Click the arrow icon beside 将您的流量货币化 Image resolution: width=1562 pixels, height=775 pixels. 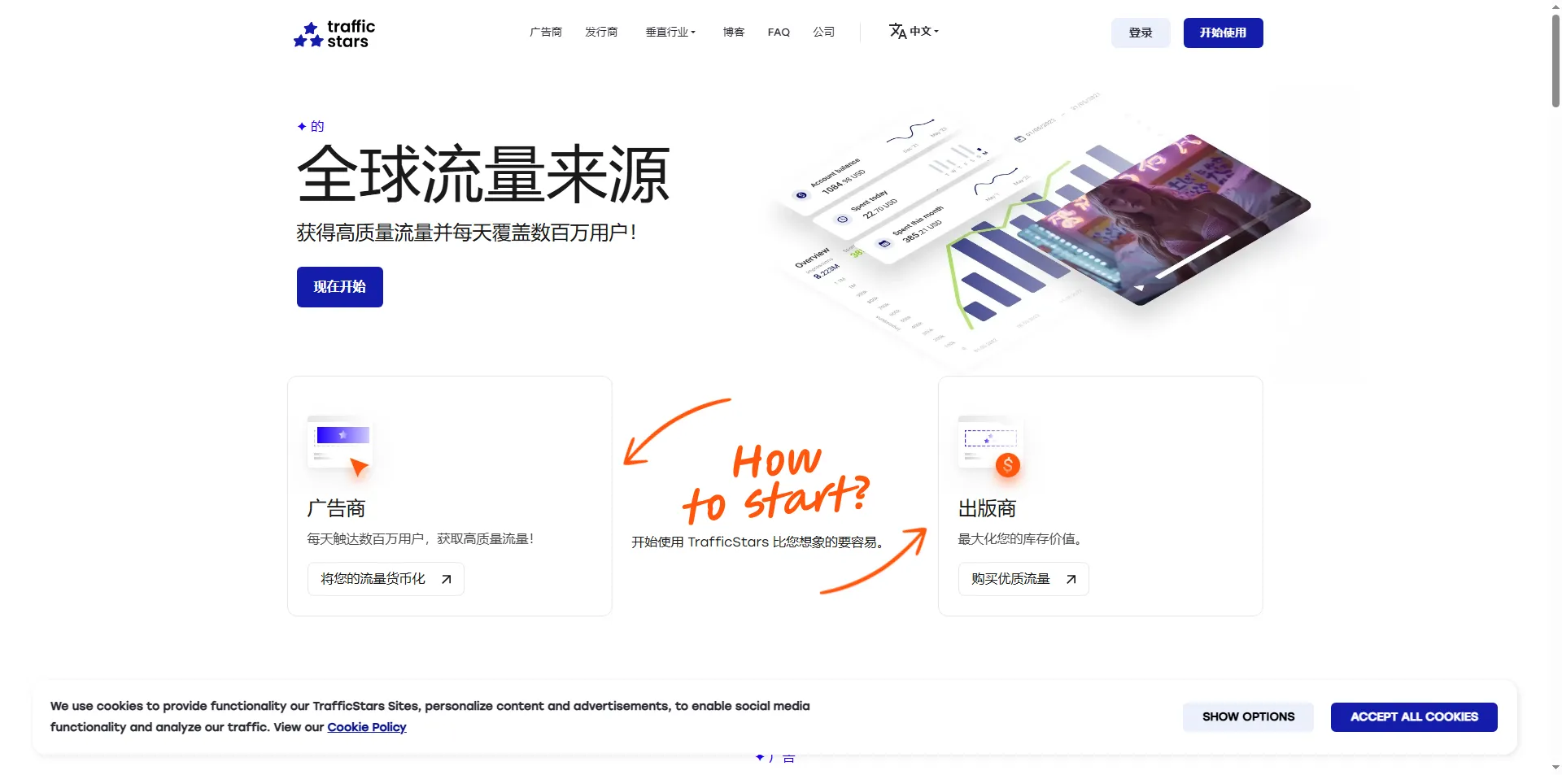tap(446, 579)
